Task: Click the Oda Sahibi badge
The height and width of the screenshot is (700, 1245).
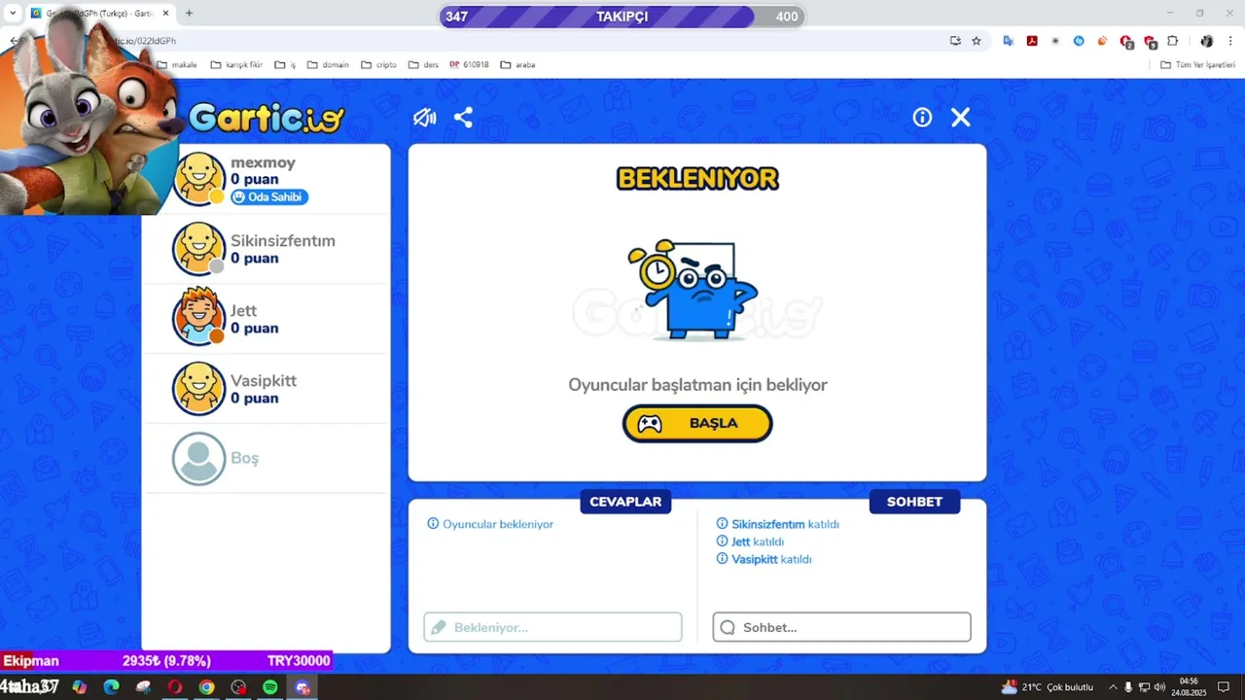Action: (269, 197)
